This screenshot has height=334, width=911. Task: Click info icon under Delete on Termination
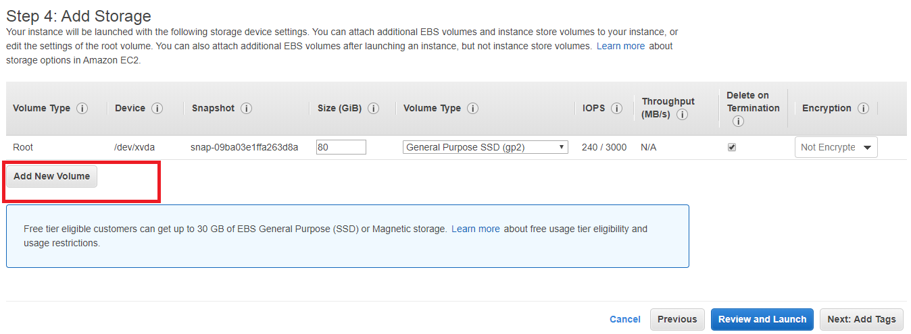pos(738,121)
